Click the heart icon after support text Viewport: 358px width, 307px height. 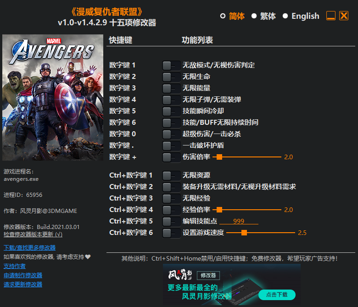pyautogui.click(x=88, y=257)
